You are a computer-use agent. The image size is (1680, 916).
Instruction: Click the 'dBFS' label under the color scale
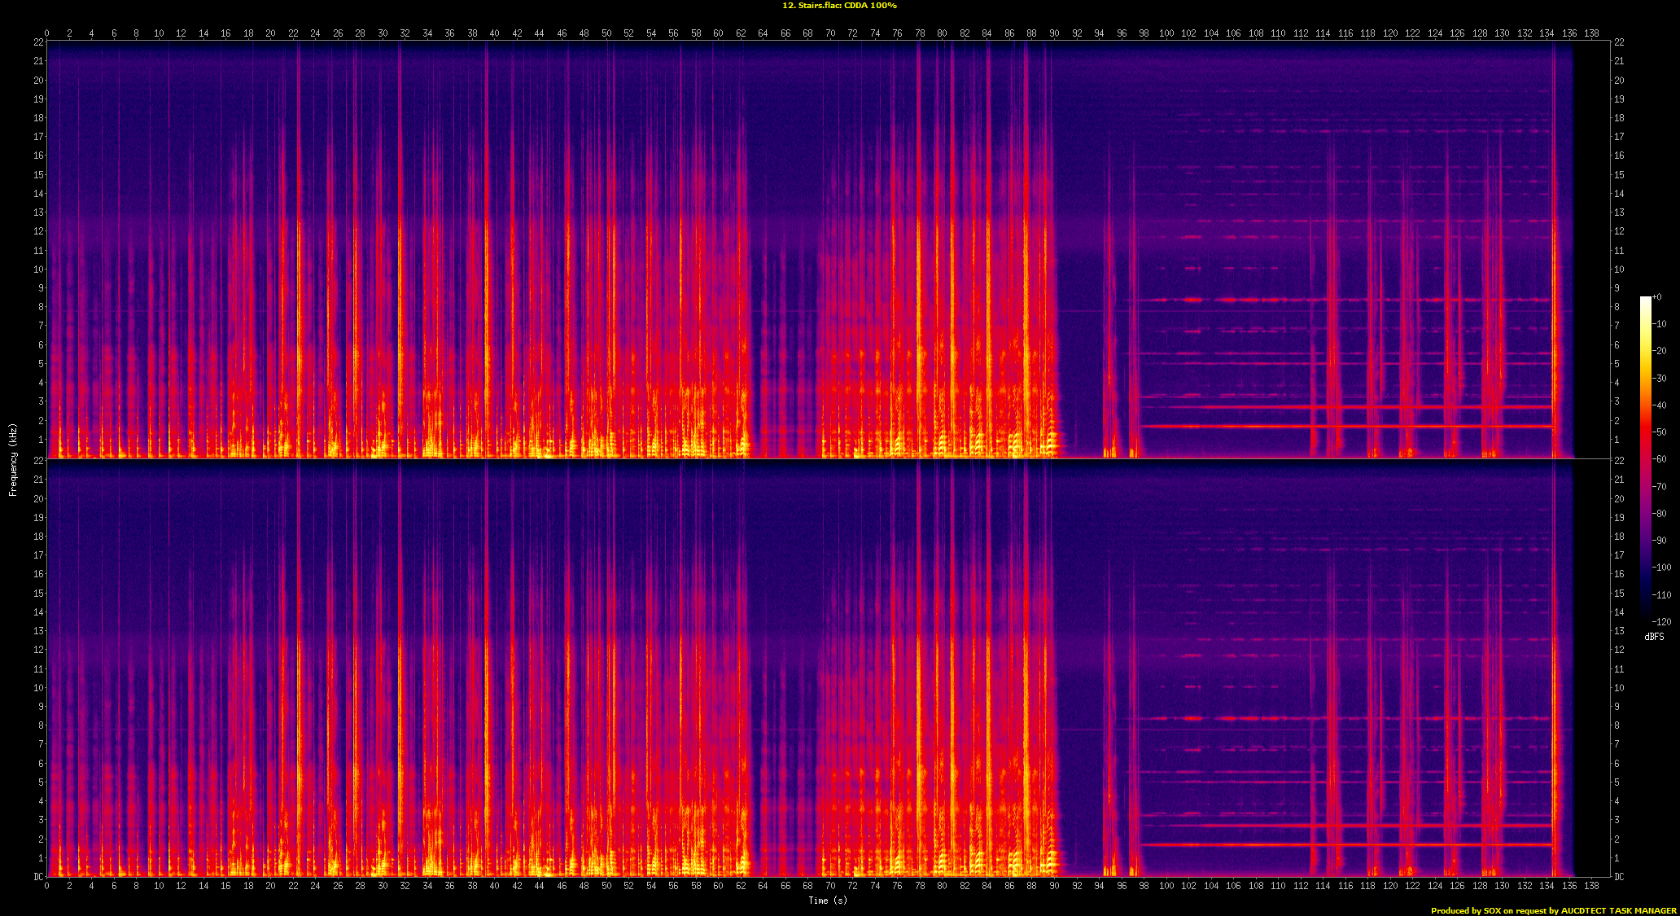(1654, 637)
